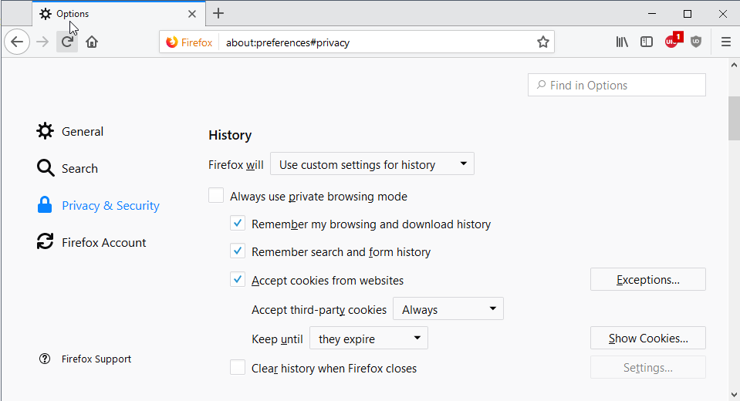Click the General gear icon
The image size is (740, 401).
coord(45,131)
